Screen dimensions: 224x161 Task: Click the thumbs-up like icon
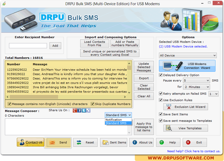point(88,110)
